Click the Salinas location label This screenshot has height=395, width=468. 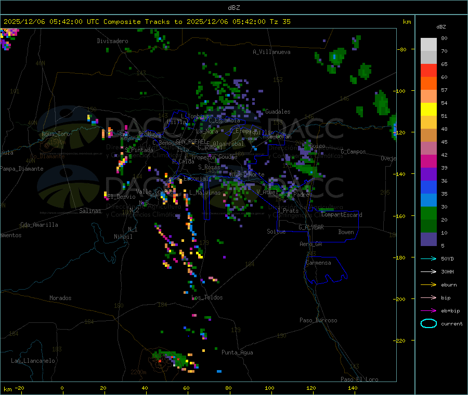tap(90, 211)
